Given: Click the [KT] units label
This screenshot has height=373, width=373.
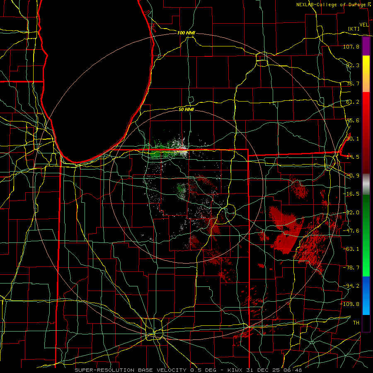Looking at the screenshot, I should point(354,29).
